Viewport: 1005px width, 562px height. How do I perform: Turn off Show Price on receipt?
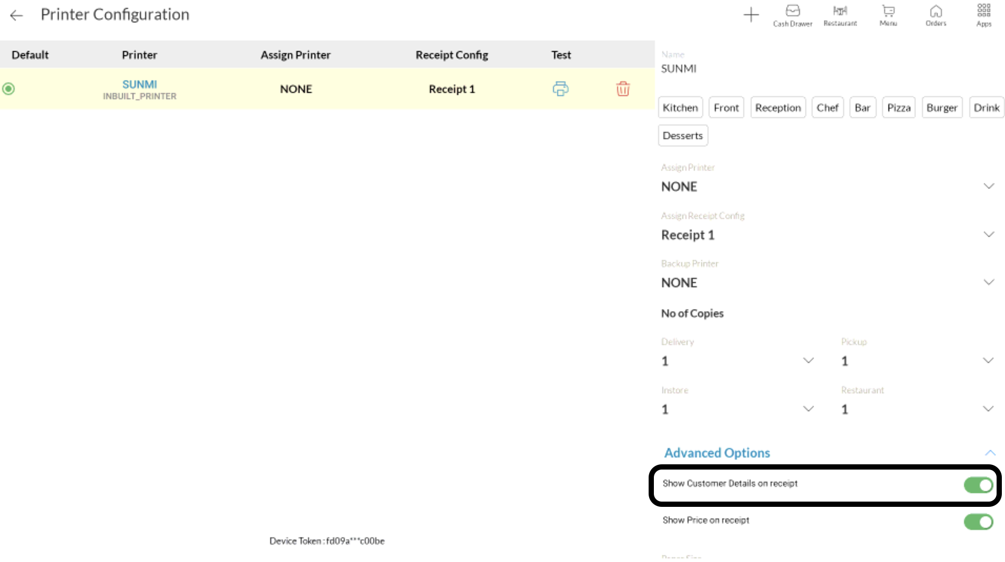(978, 522)
